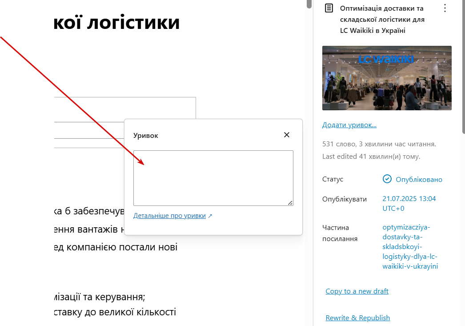The width and height of the screenshot is (465, 326).
Task: Click the published checkmark status icon
Action: 387,179
